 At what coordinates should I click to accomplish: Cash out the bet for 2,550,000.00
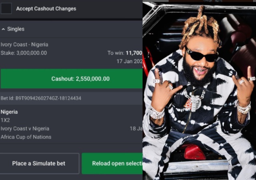(x=72, y=79)
